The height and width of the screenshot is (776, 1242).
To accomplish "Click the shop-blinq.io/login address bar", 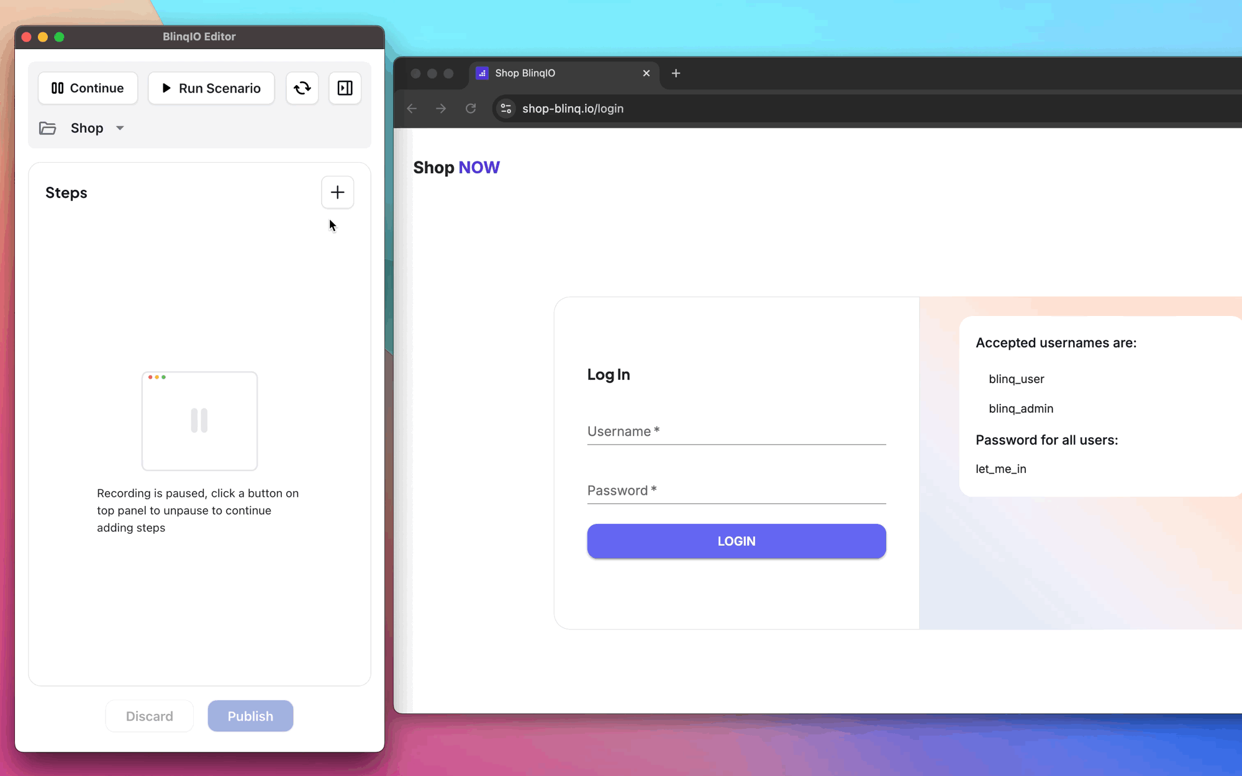I will (x=573, y=108).
